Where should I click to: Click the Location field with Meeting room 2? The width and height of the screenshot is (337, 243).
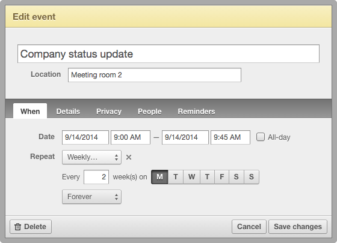click(x=155, y=75)
